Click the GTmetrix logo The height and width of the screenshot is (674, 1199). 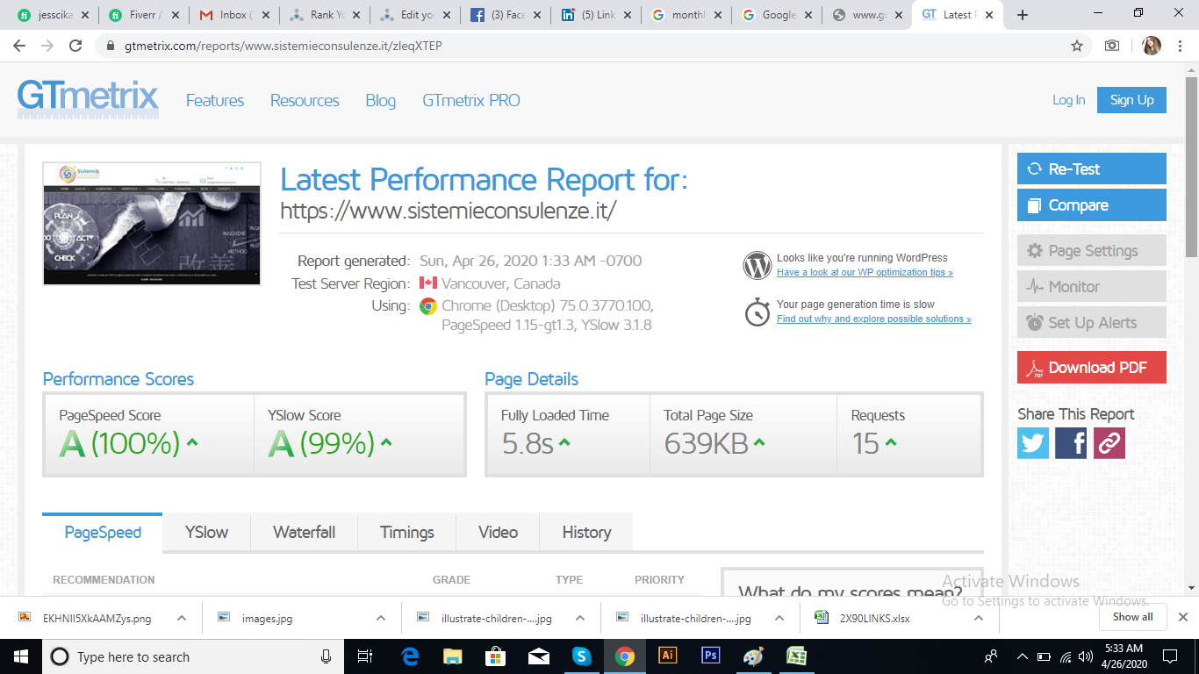coord(88,100)
